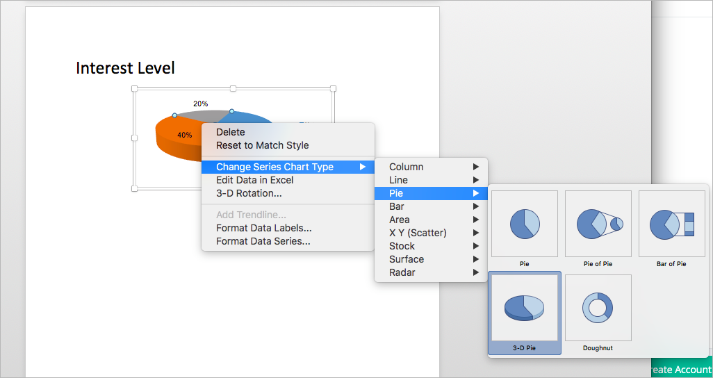Viewport: 713px width, 378px height.
Task: Expand the Line chart submenu
Action: 431,180
